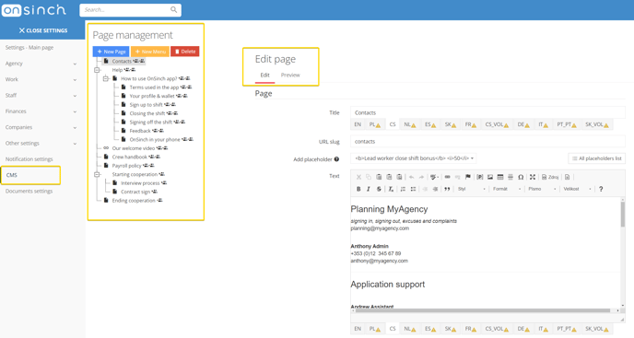Remove formatting with the Tx icon
This screenshot has height=338, width=634.
coord(391,189)
